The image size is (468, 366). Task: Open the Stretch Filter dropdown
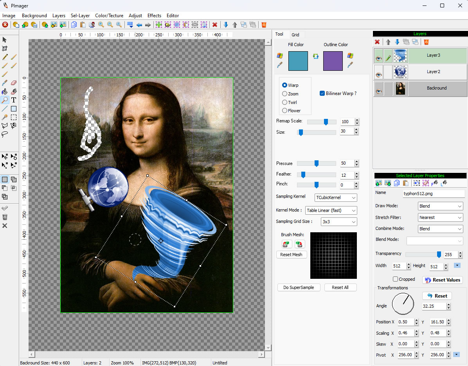tap(440, 217)
